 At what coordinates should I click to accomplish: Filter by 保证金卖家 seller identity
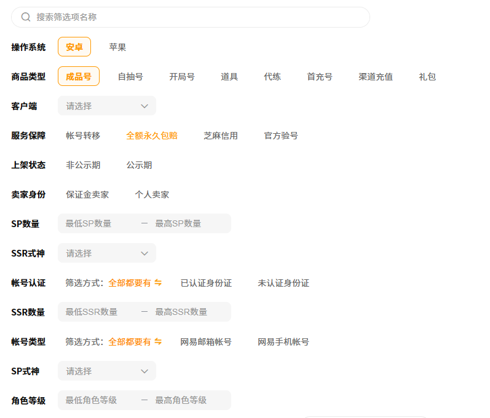[x=87, y=195]
